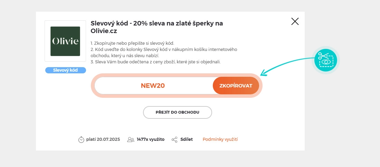Click instruction step 3 about Sleva Vám

(155, 62)
